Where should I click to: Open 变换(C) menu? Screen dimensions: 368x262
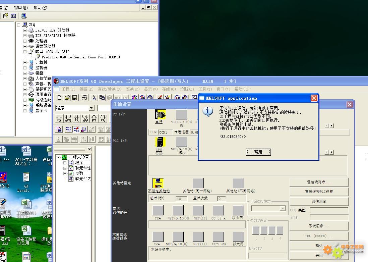[133, 89]
